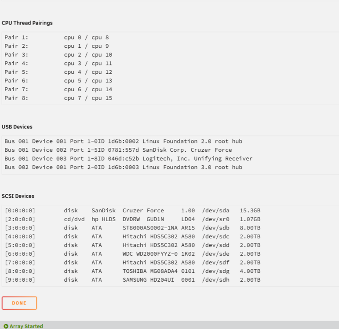Click the 'Pair 1:' label
The image size is (339, 329).
(x=16, y=37)
